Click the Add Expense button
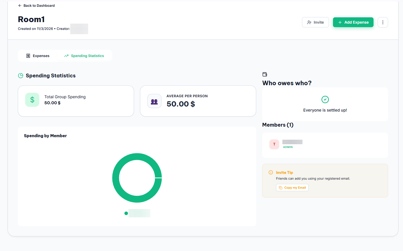Image resolution: width=403 pixels, height=251 pixels. point(353,22)
